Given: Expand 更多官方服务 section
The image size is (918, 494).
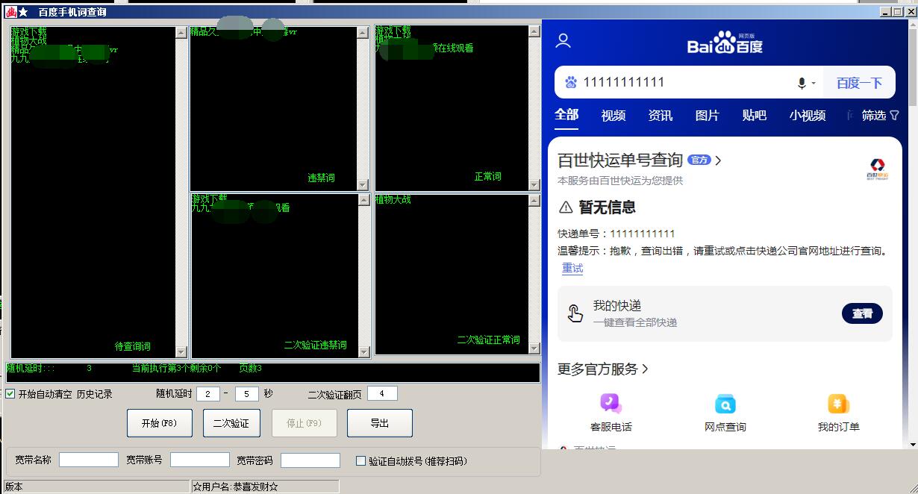Looking at the screenshot, I should click(603, 369).
